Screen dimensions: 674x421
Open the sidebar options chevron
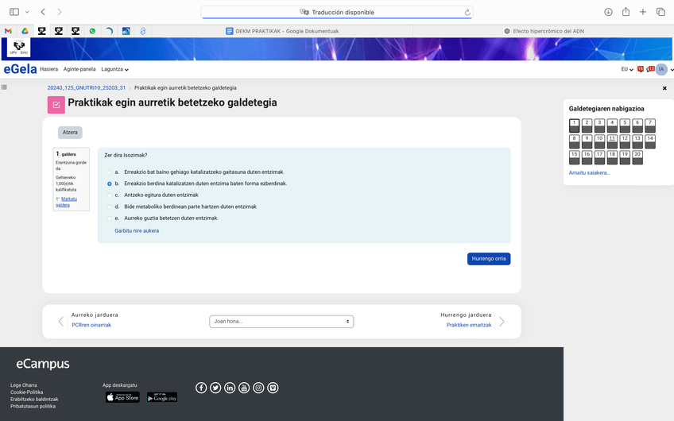coord(27,12)
